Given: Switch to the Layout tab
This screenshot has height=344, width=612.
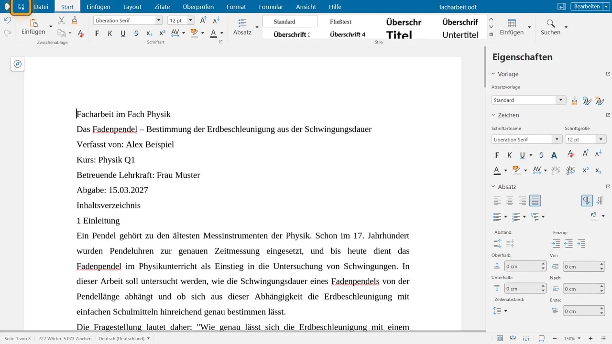Looking at the screenshot, I should coord(132,7).
